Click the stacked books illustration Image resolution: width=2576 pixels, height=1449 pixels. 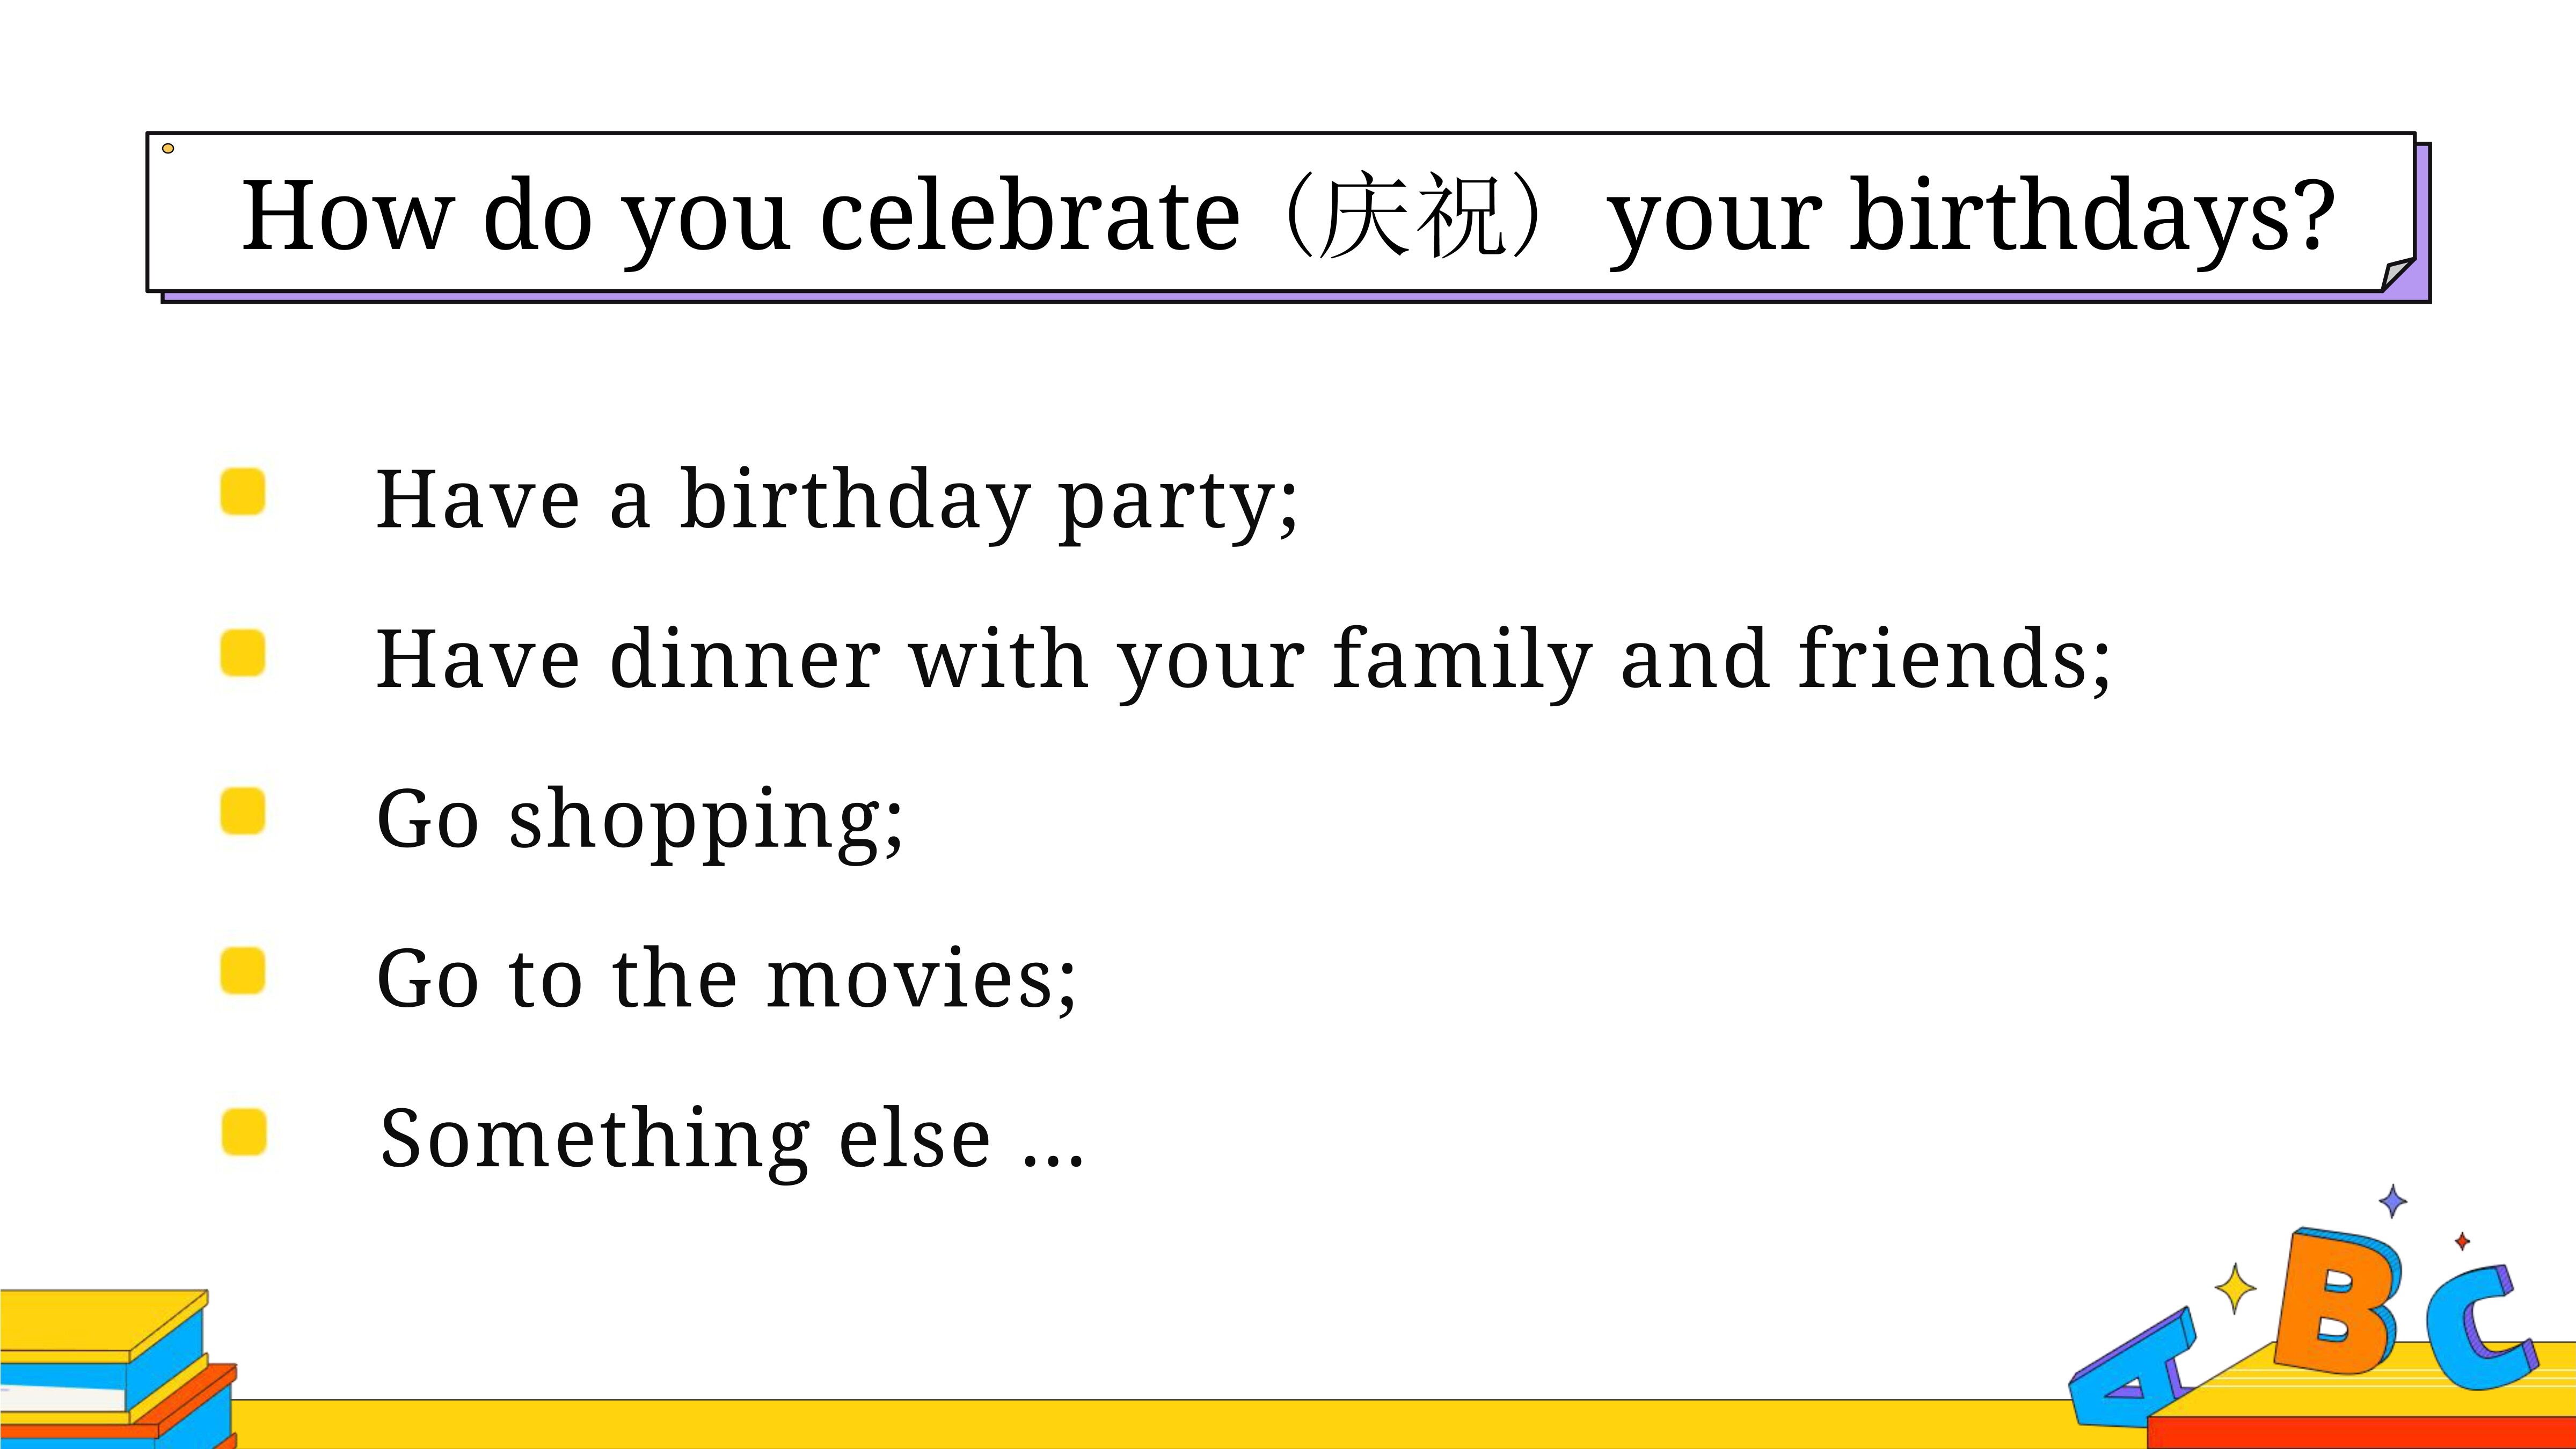[118, 1370]
